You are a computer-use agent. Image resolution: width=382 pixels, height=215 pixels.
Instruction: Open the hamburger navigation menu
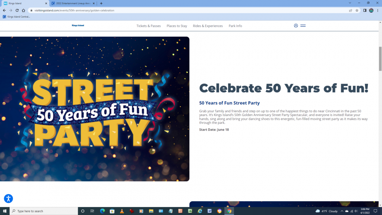point(303,26)
